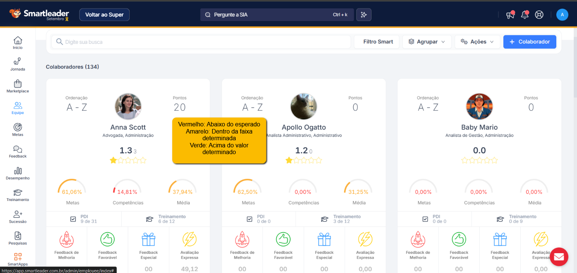
Task: Click Baby Mario's Feedback Especial gift icon
Action: (500, 239)
